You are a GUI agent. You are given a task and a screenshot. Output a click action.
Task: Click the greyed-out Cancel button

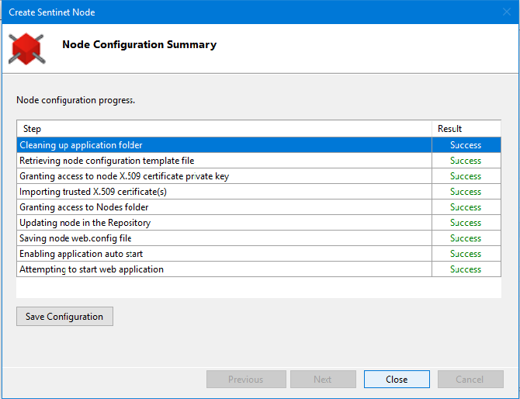click(x=470, y=379)
